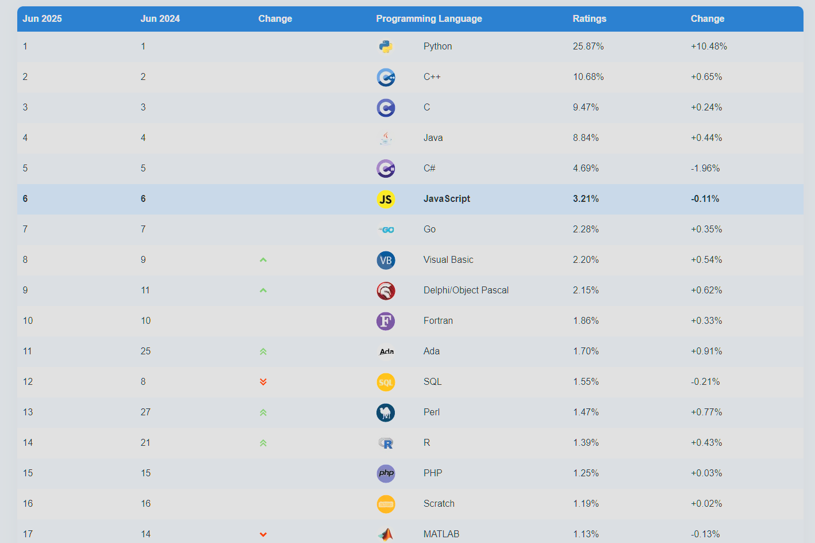Screen dimensions: 815x543
Task: Open the C# language icon
Action: coord(386,169)
